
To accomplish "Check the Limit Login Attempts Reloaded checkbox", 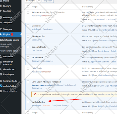I will click(x=28, y=82).
